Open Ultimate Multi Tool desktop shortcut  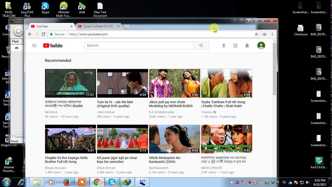(64, 10)
